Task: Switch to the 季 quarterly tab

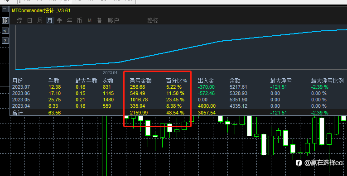Action: coord(59,20)
